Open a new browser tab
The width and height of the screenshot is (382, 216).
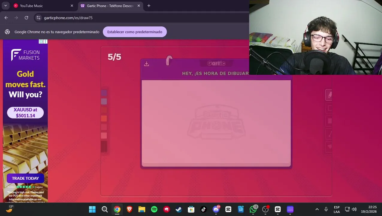point(149,6)
